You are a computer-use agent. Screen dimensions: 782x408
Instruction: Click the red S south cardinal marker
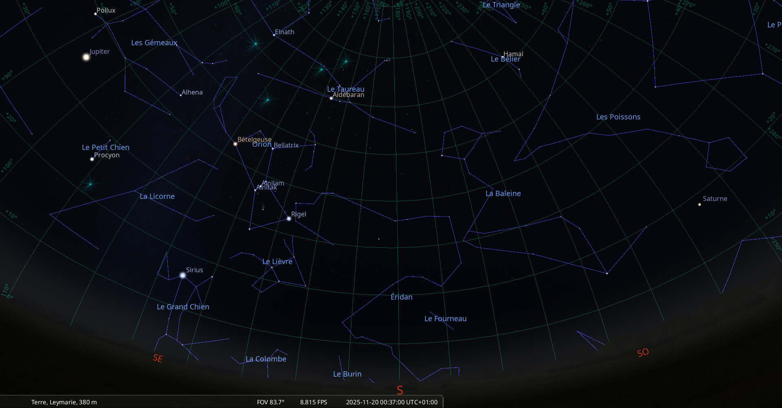400,390
